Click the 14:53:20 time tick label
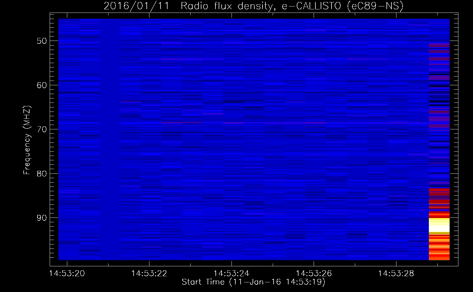 pyautogui.click(x=67, y=273)
